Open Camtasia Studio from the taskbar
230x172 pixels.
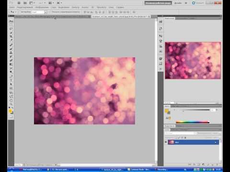[138, 170]
